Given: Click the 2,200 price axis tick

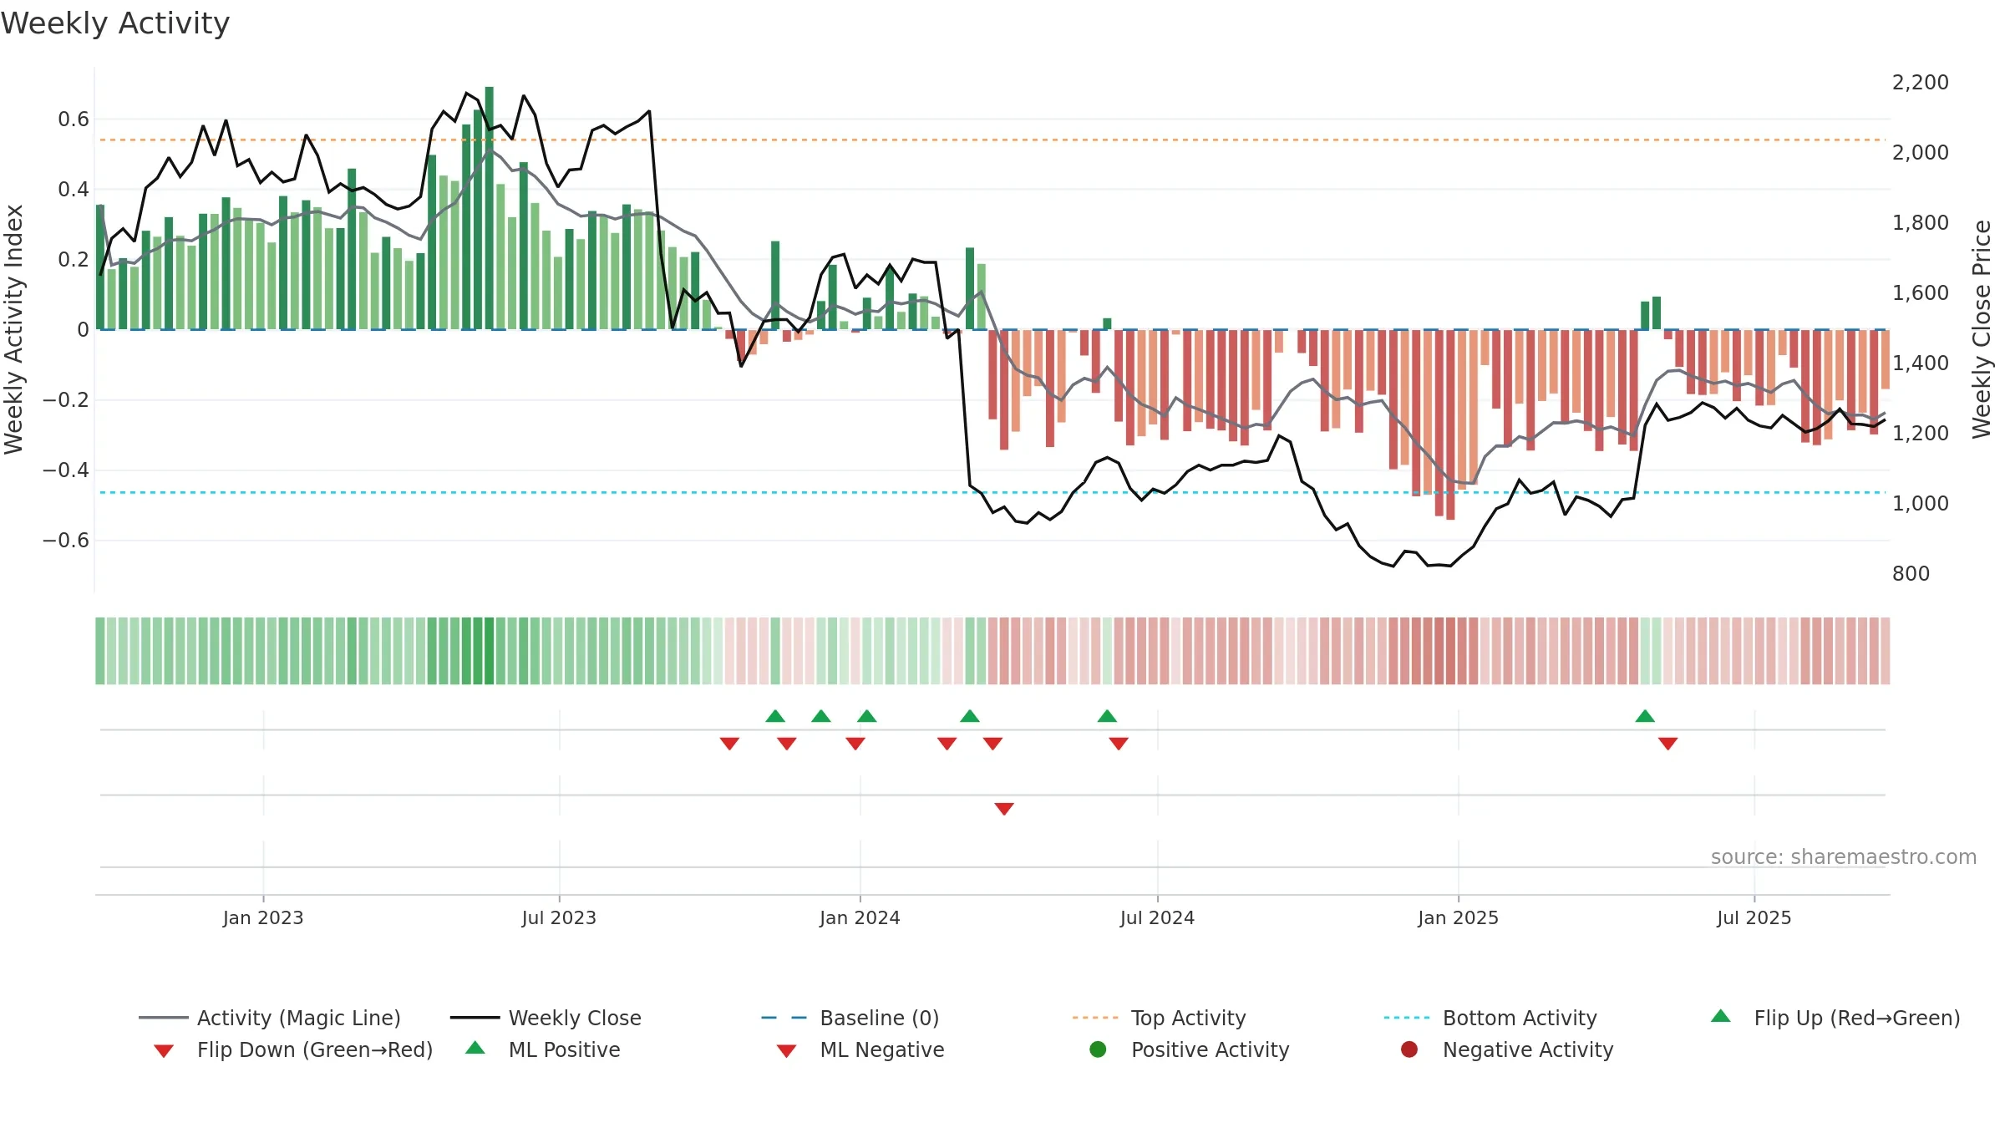Looking at the screenshot, I should click(1921, 82).
